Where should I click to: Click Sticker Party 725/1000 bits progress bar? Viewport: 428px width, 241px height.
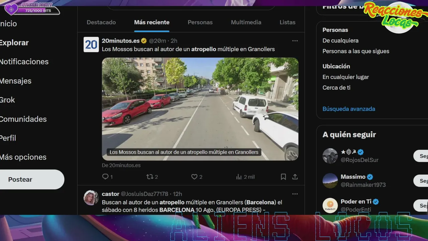coord(38,11)
